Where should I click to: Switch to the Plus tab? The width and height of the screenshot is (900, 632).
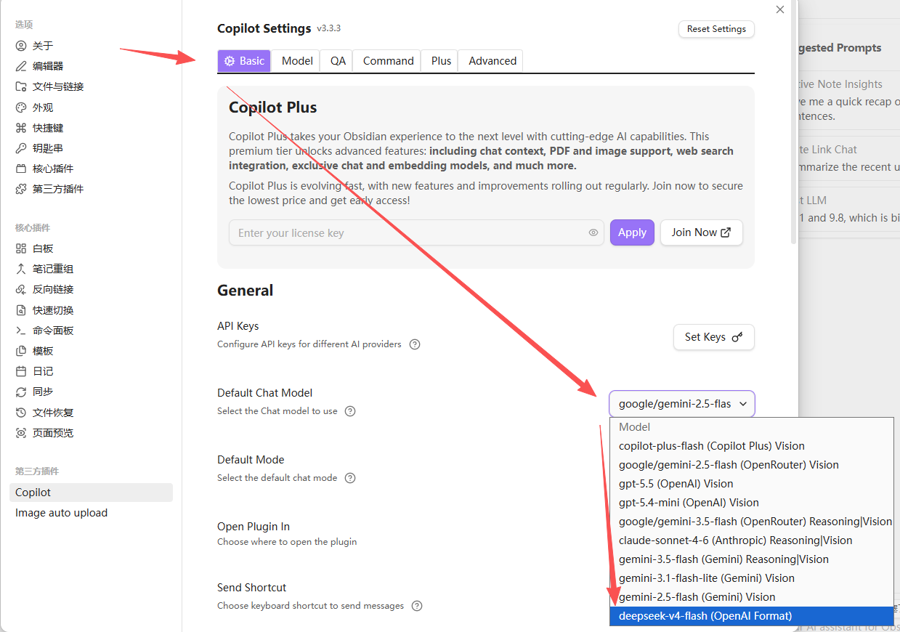tap(441, 61)
